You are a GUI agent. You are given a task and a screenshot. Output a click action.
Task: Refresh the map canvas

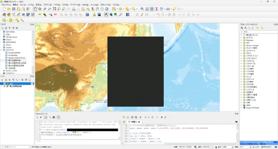coord(107,9)
